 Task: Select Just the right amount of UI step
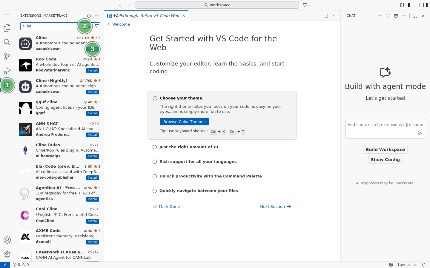[189, 147]
